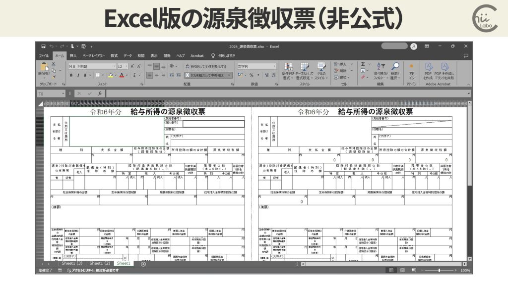Image resolution: width=508 pixels, height=285 pixels.
Task: Toggle align left
Action: (x=150, y=75)
